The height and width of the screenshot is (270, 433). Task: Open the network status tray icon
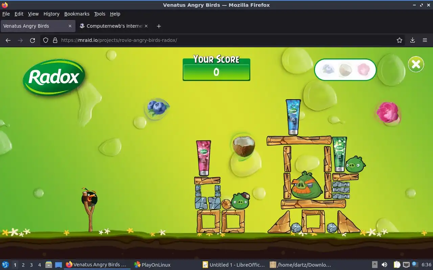(x=406, y=265)
